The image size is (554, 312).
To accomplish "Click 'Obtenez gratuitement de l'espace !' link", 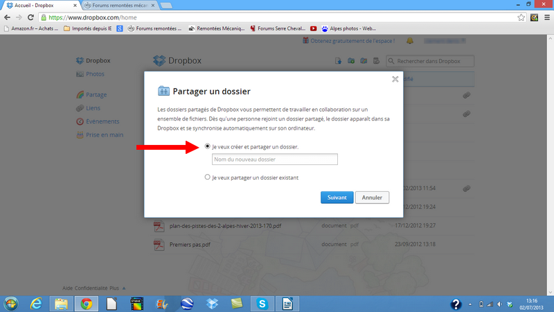I will (x=349, y=41).
